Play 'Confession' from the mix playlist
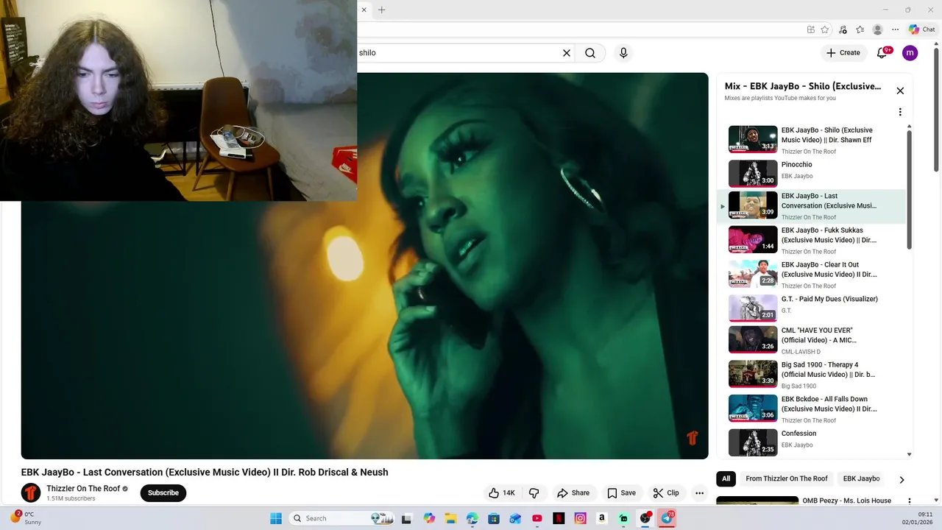942x530 pixels. coord(812,442)
